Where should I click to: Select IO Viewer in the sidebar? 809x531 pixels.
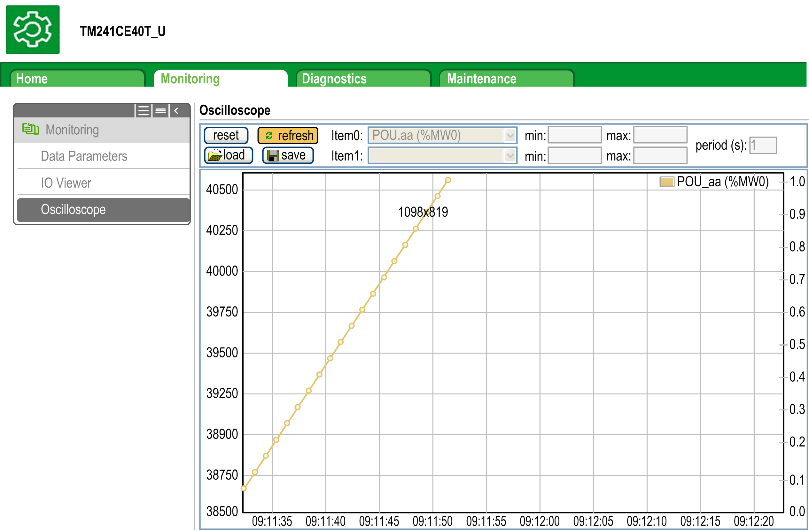[66, 183]
